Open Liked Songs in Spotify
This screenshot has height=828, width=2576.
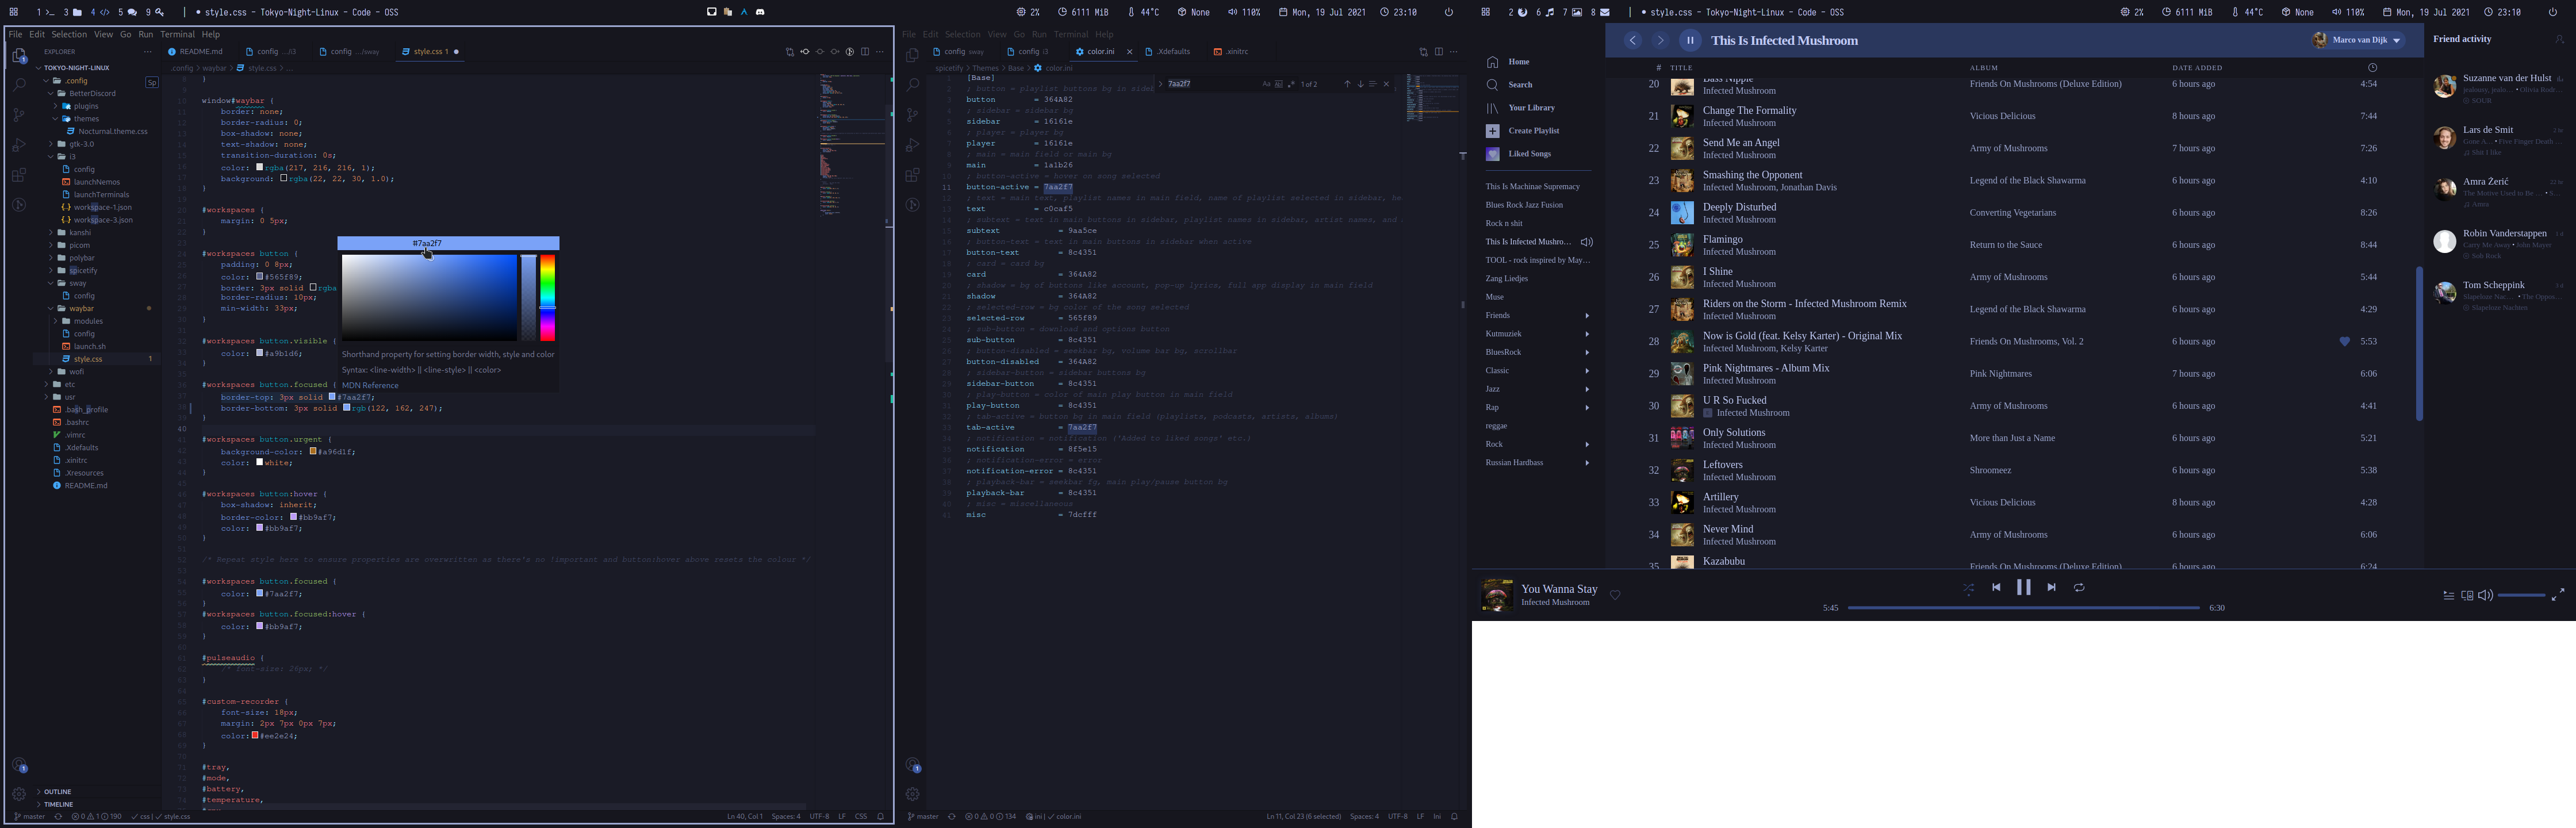pos(1519,154)
